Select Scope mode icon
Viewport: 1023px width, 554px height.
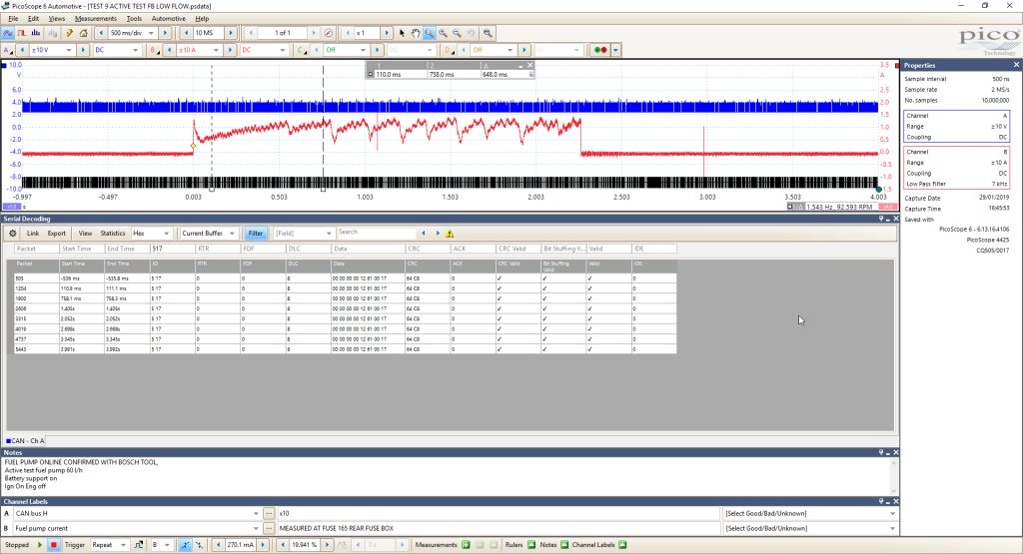[8, 33]
